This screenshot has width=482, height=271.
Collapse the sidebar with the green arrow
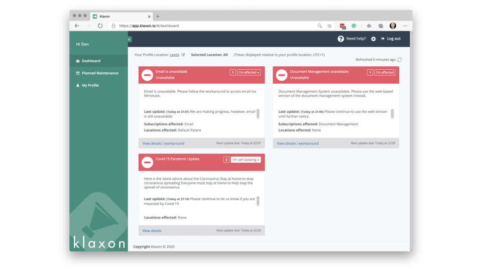coord(130,39)
